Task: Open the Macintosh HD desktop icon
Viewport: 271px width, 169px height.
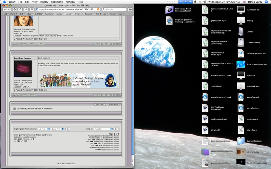Action: click(x=241, y=10)
